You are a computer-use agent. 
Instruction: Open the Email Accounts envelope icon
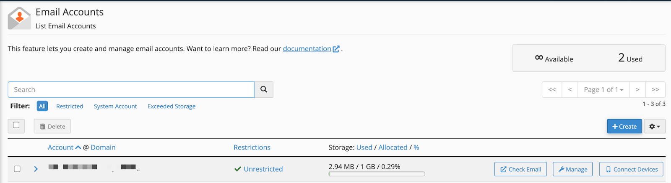click(19, 18)
